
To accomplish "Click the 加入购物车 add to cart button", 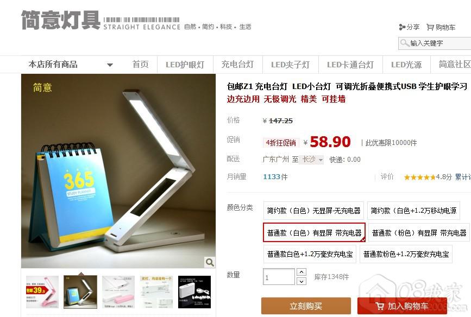I will click(x=402, y=306).
